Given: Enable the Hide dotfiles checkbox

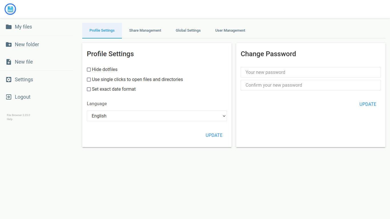Looking at the screenshot, I should pyautogui.click(x=89, y=70).
